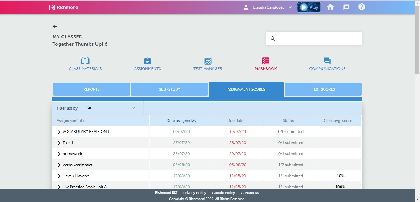The image size is (420, 202).
Task: Click the back arrow above My Classes
Action: [x=55, y=26]
